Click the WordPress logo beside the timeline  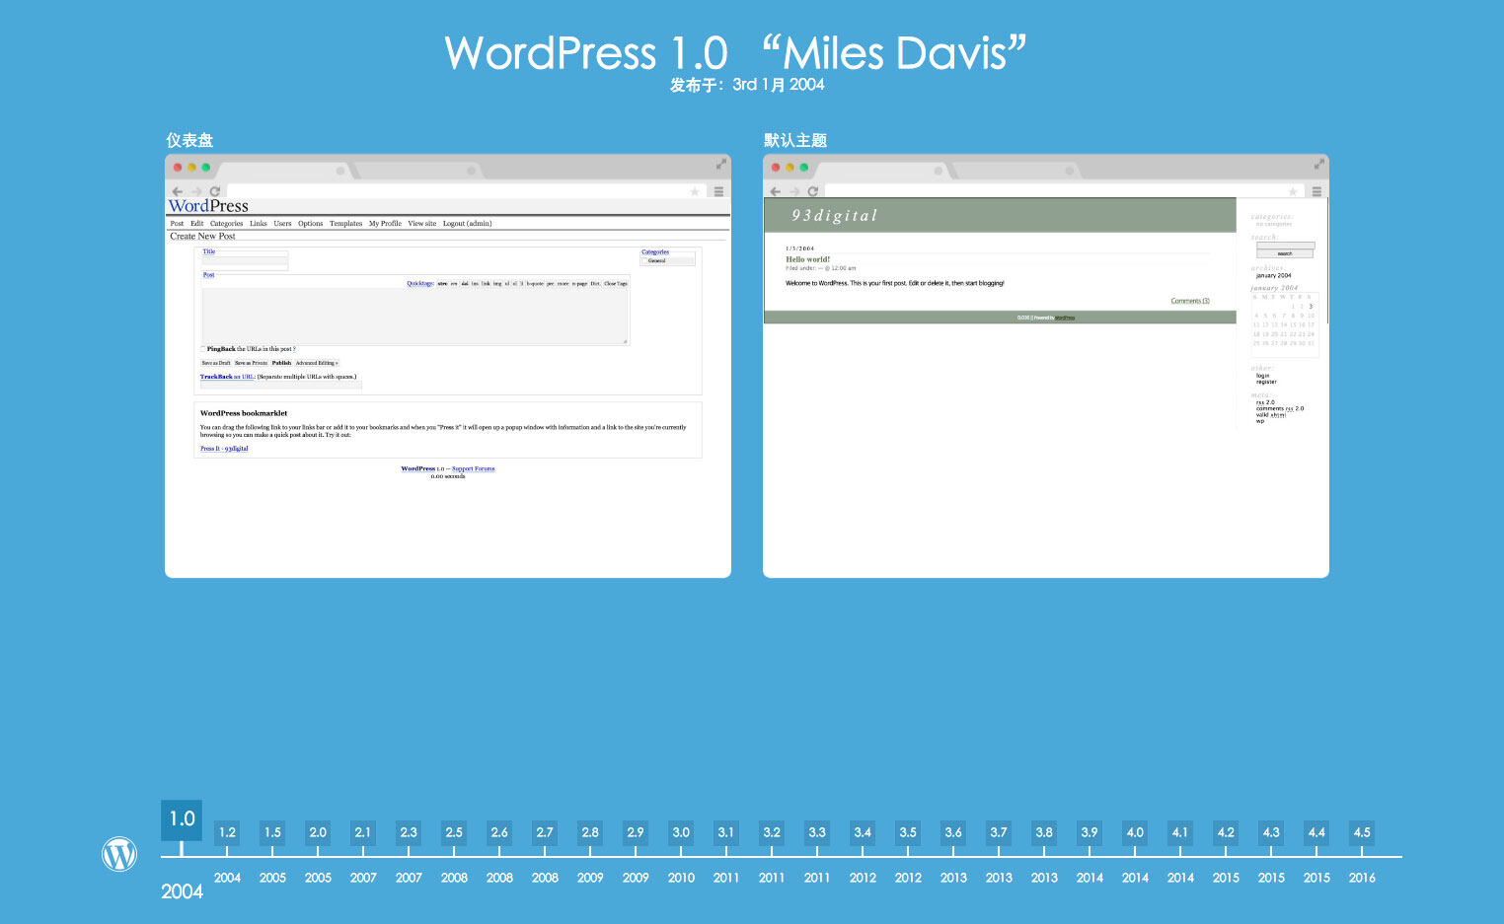pos(119,854)
